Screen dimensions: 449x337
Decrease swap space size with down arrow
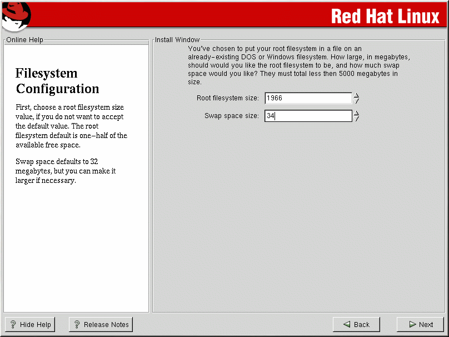click(x=357, y=119)
